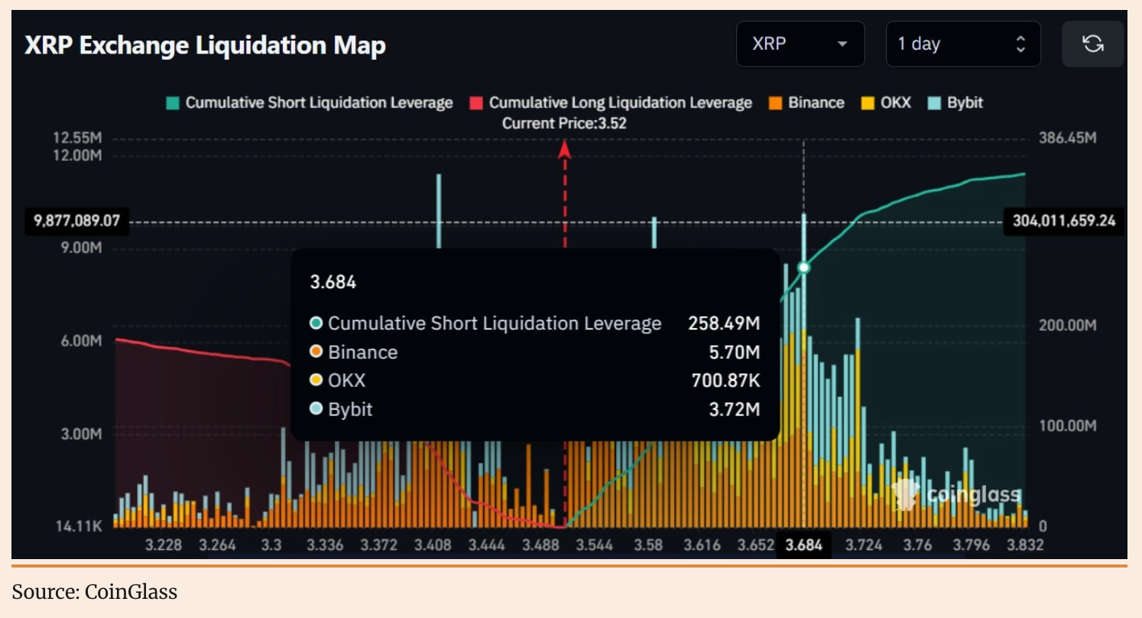This screenshot has height=618, width=1142.
Task: Click the orange Binance legend swatch
Action: click(x=775, y=102)
